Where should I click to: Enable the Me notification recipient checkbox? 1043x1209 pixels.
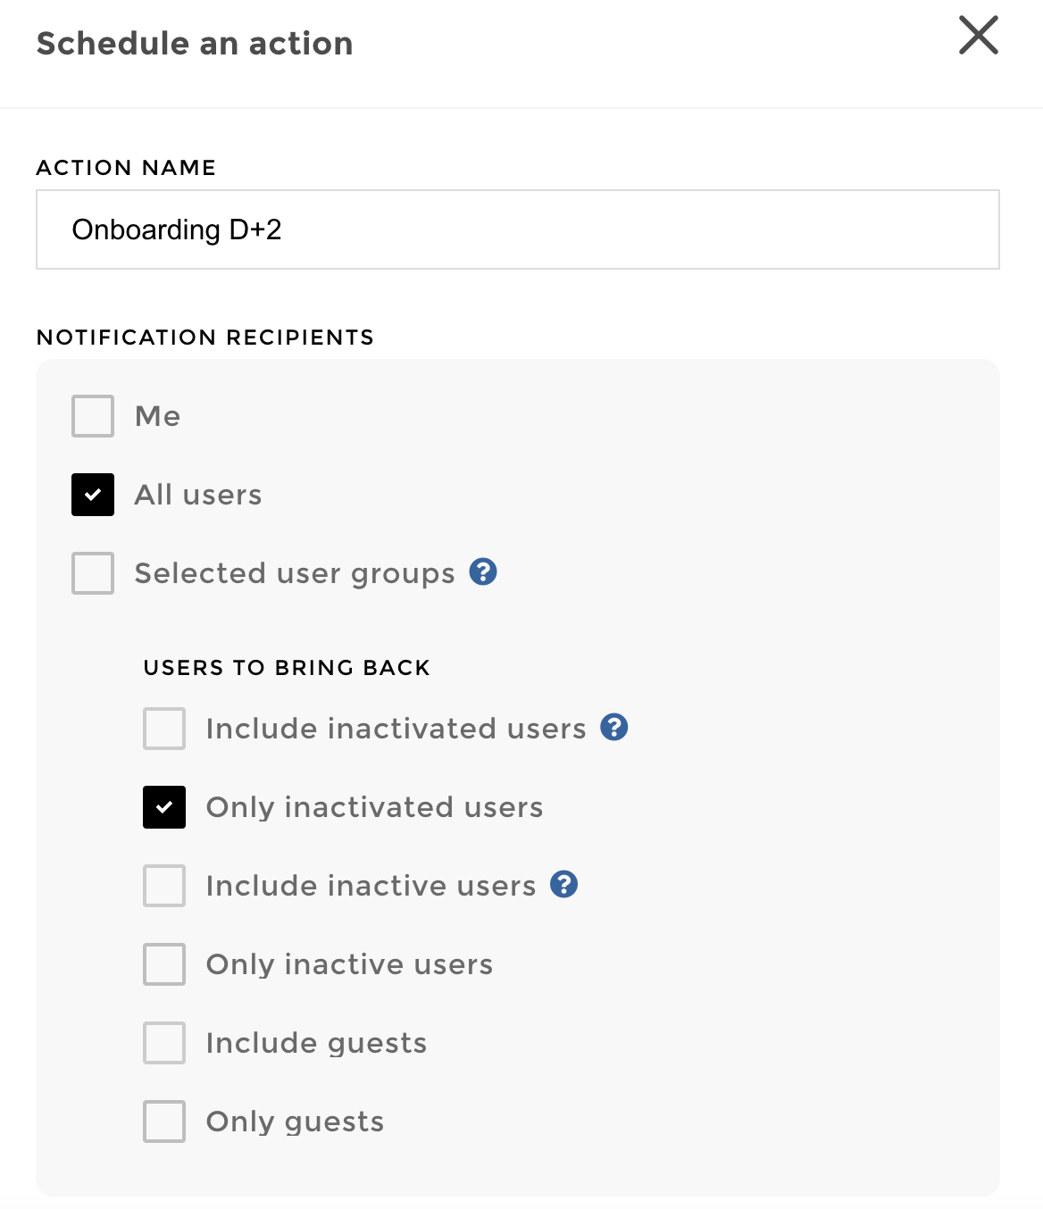[92, 415]
